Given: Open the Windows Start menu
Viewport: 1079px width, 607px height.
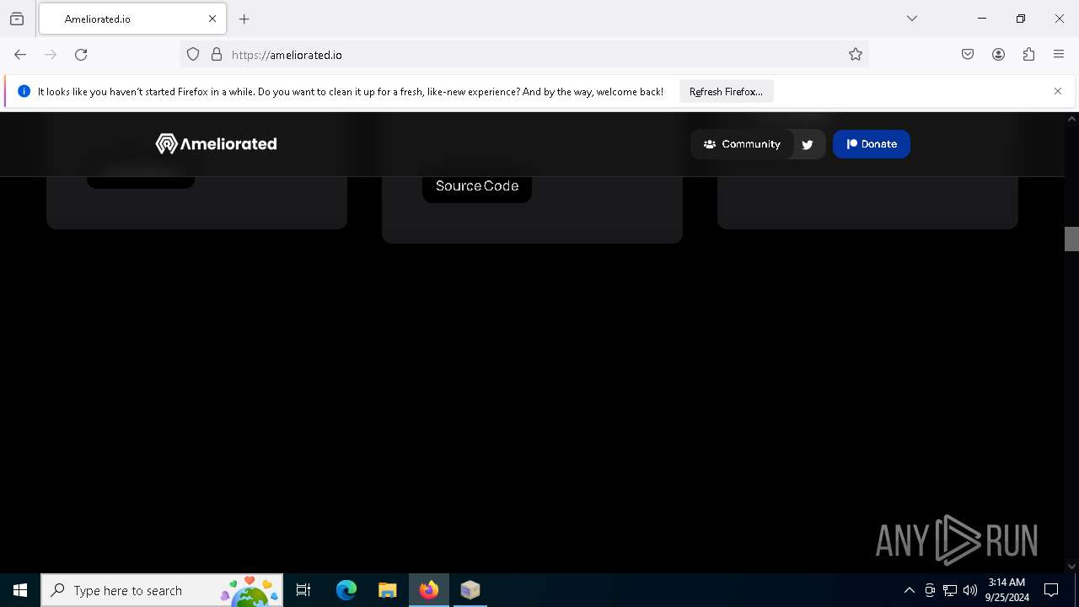Looking at the screenshot, I should (x=20, y=590).
